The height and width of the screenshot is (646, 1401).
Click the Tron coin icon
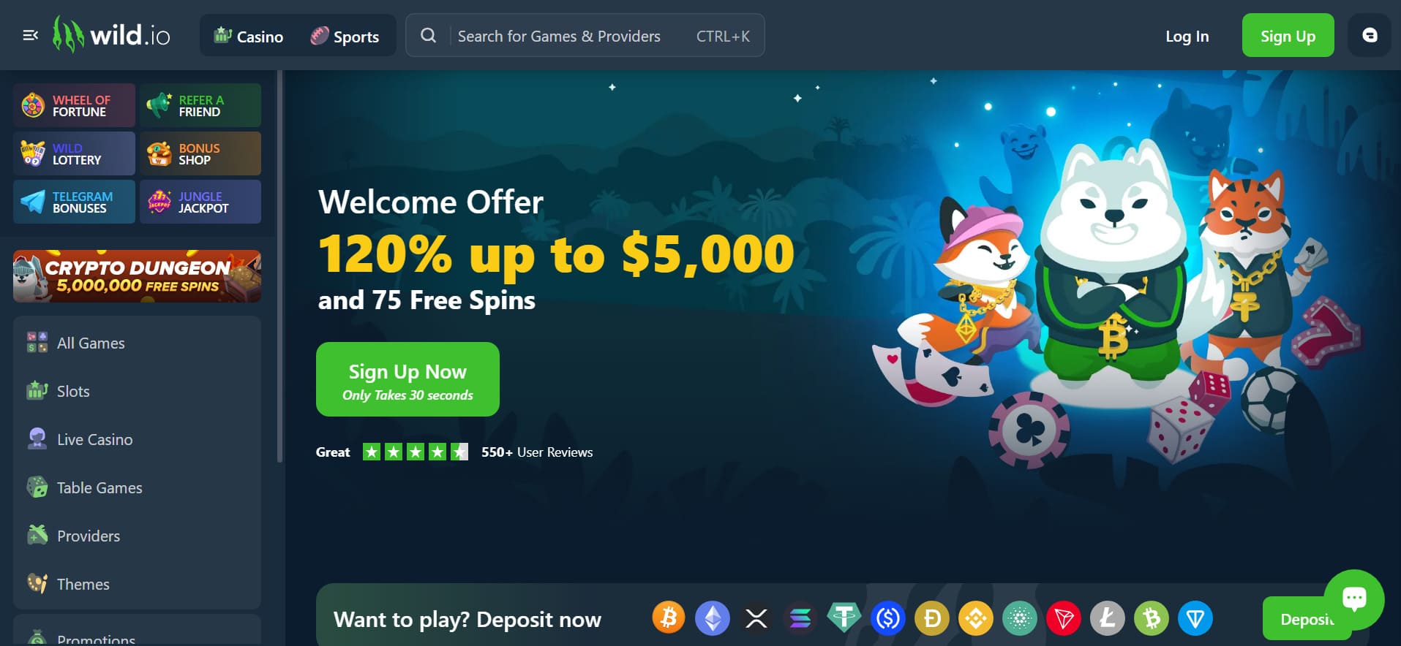1063,618
